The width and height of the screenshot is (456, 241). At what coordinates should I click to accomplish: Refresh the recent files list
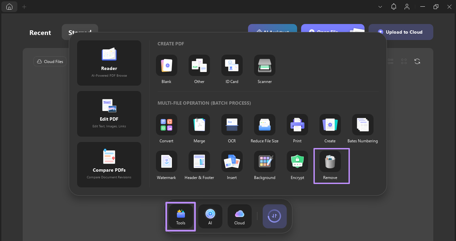tap(417, 61)
